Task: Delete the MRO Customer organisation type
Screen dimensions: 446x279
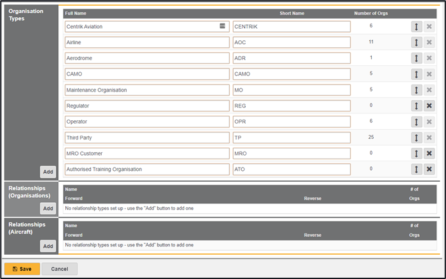Action: (429, 154)
